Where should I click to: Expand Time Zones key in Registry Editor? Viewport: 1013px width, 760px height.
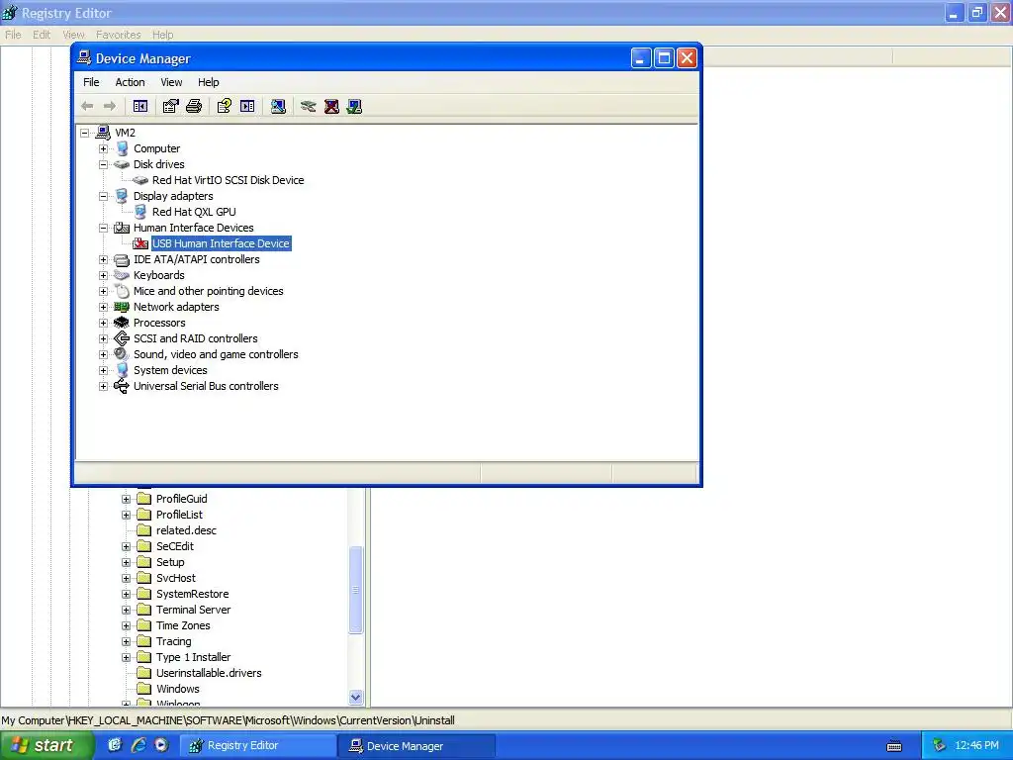coord(127,625)
